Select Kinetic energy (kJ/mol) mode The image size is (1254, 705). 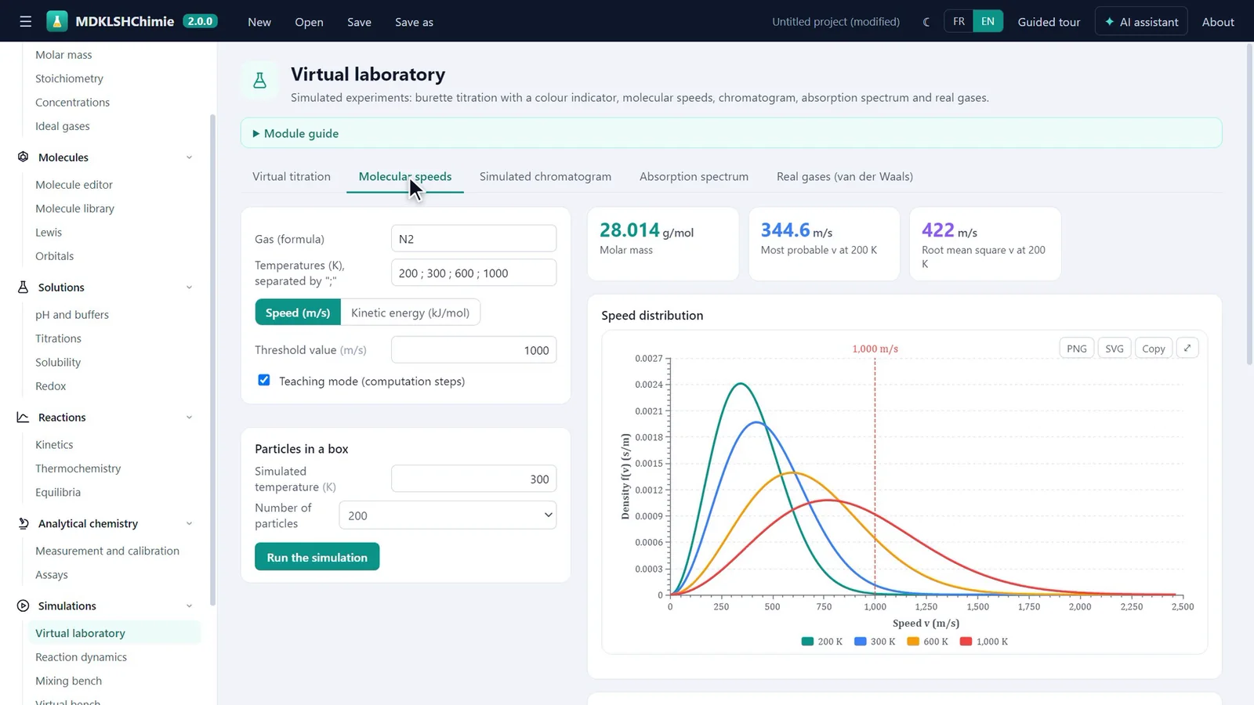pos(410,313)
